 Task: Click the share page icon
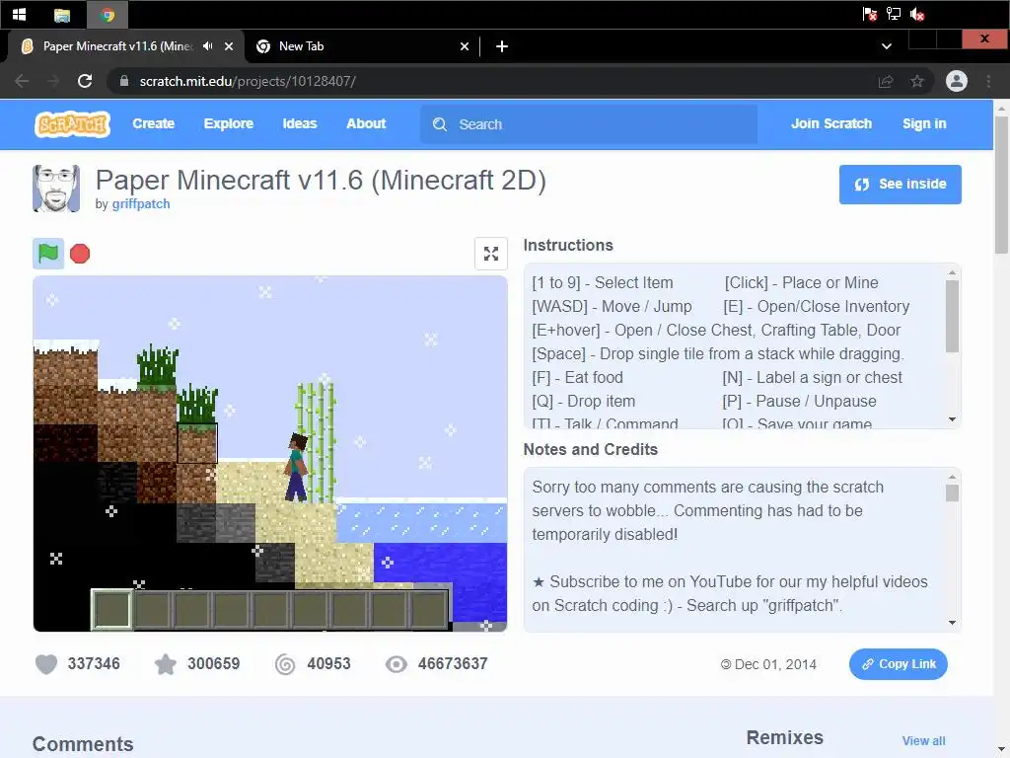(886, 81)
